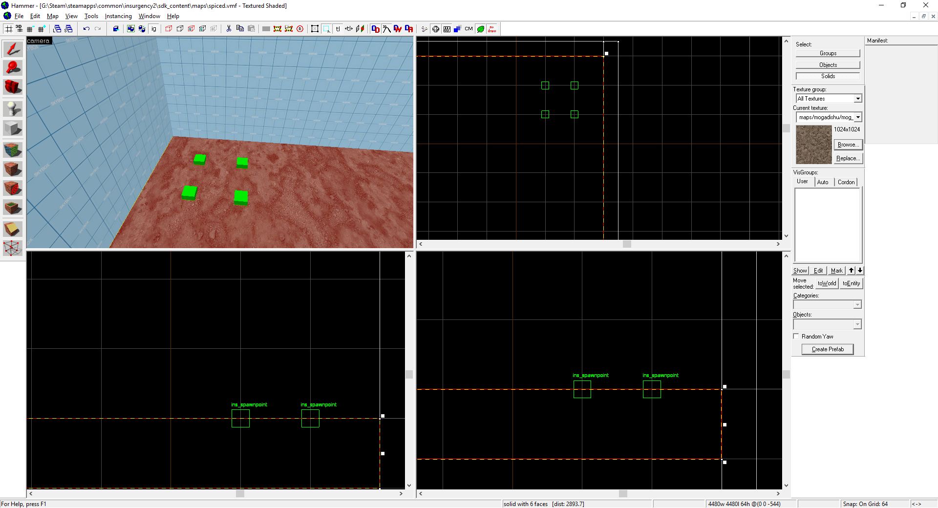The width and height of the screenshot is (938, 508).
Task: Select the Camera tool
Action: coord(13,87)
